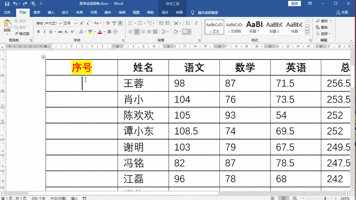
Task: Click the distributed alignment icon
Action: click(x=155, y=32)
